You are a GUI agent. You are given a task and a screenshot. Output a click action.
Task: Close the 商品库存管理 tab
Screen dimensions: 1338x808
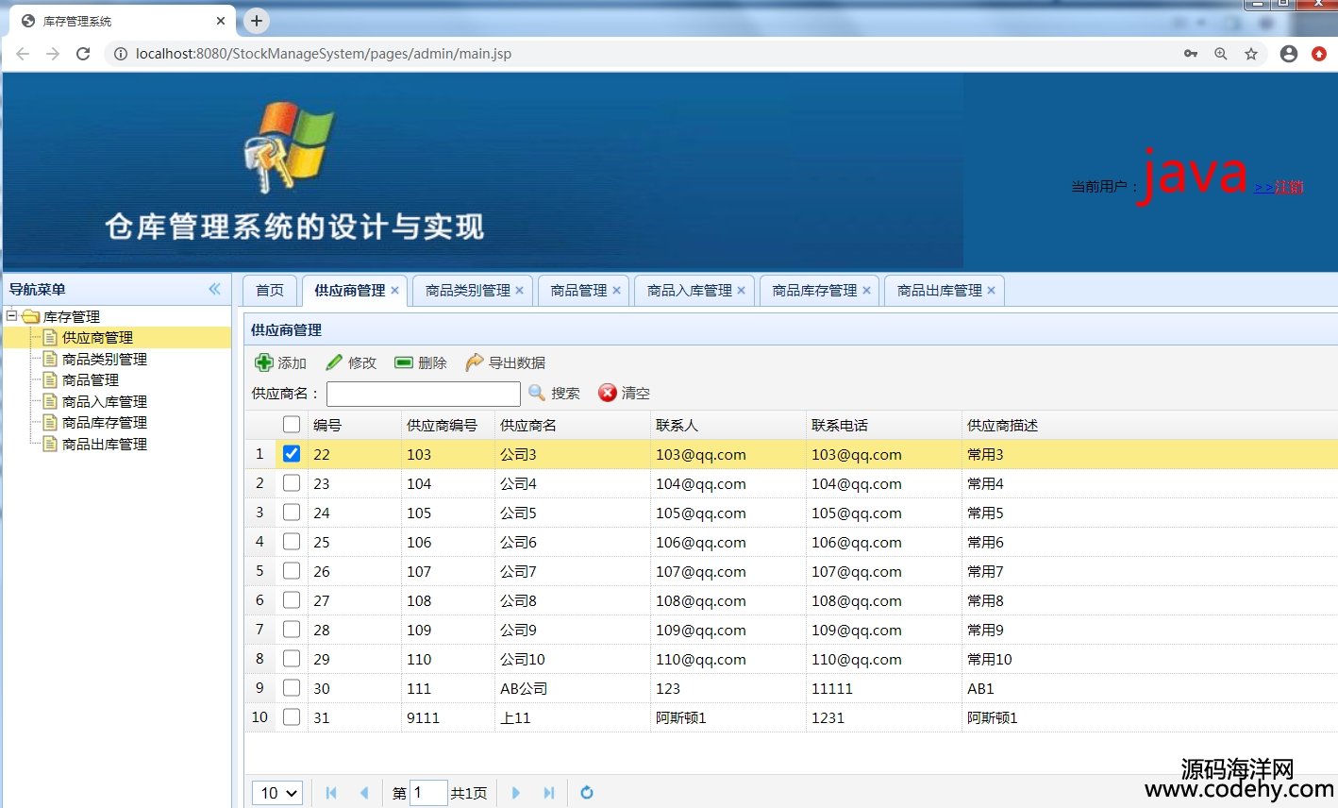point(866,291)
